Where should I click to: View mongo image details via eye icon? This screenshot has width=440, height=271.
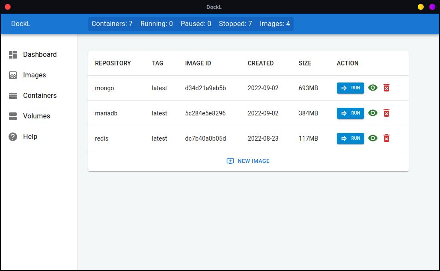click(373, 88)
